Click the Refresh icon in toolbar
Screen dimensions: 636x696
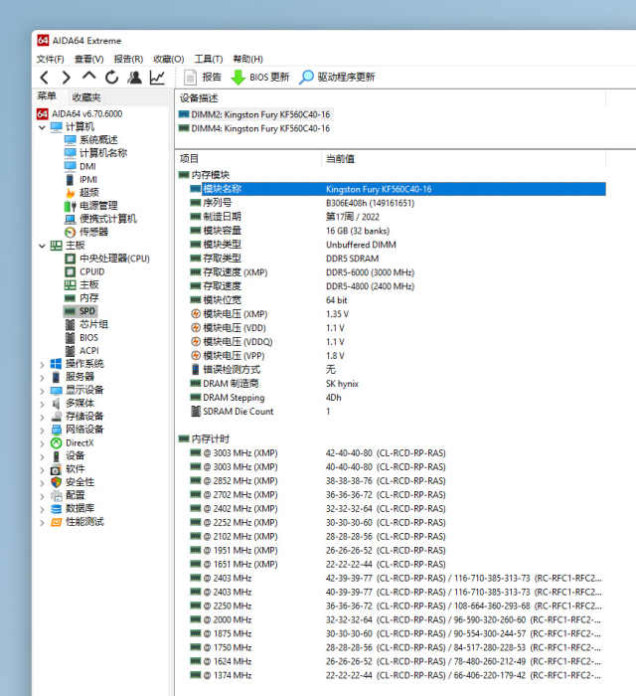[x=111, y=78]
